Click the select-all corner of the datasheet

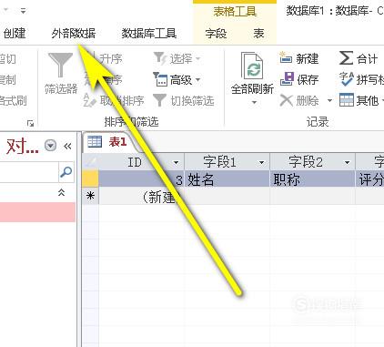90,161
